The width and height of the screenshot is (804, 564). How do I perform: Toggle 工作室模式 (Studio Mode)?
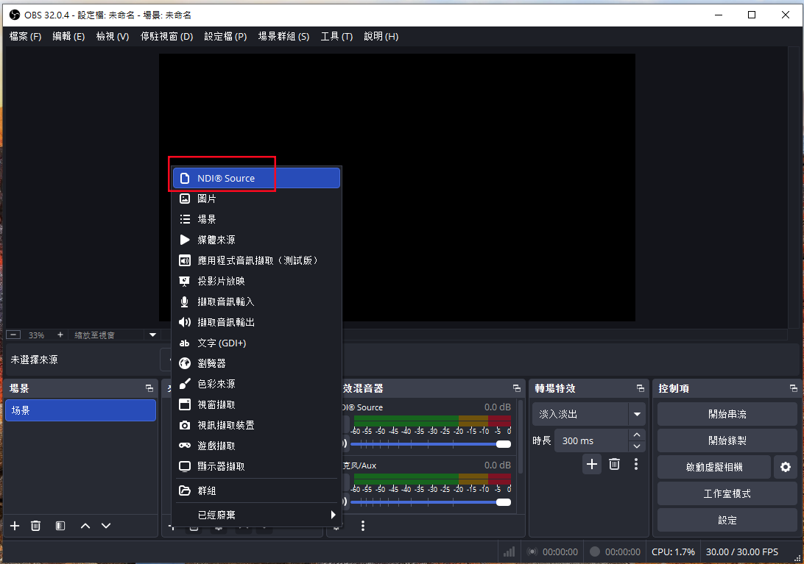coord(727,493)
